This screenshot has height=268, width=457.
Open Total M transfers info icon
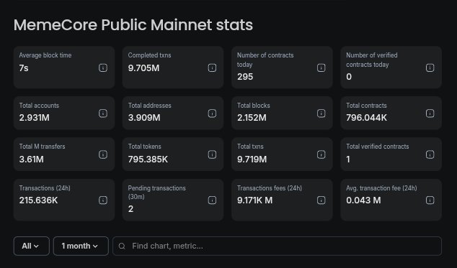click(x=103, y=154)
